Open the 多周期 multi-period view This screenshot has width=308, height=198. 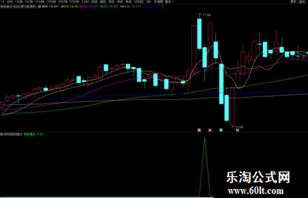[x=158, y=2]
